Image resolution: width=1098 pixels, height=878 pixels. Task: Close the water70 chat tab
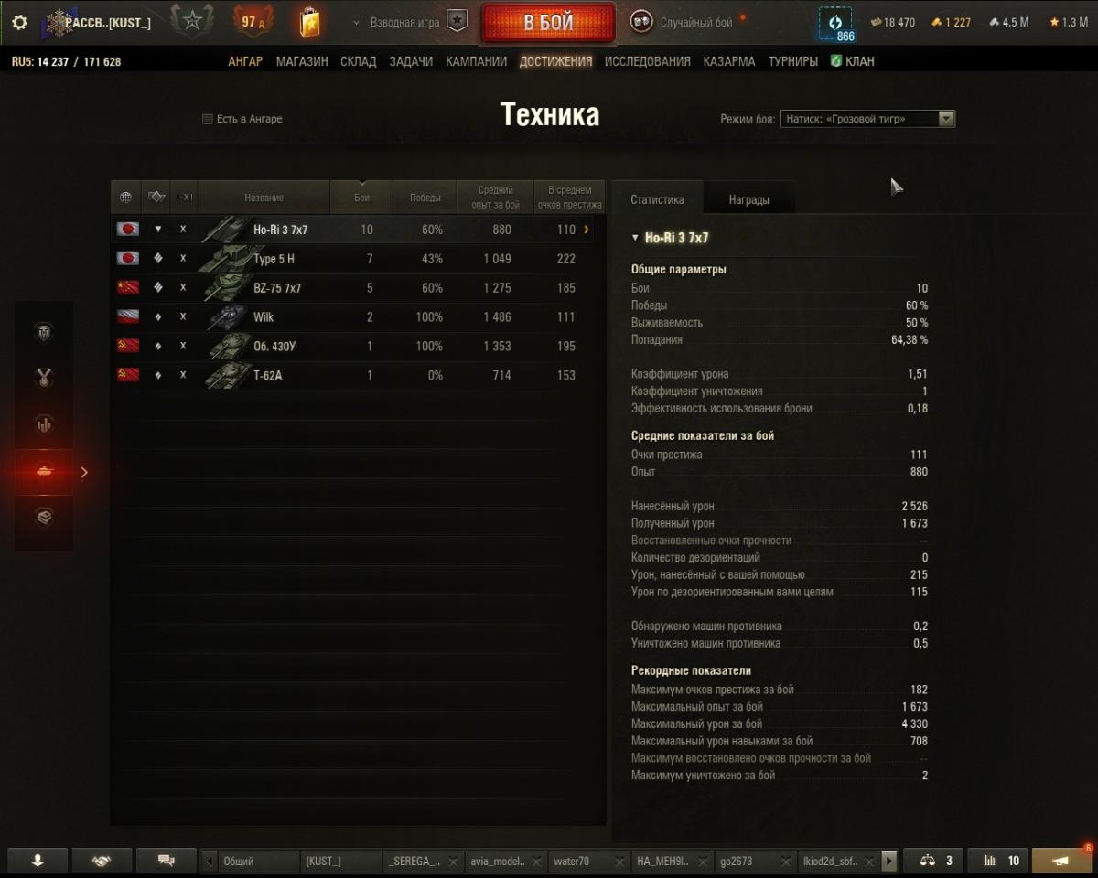pyautogui.click(x=619, y=862)
